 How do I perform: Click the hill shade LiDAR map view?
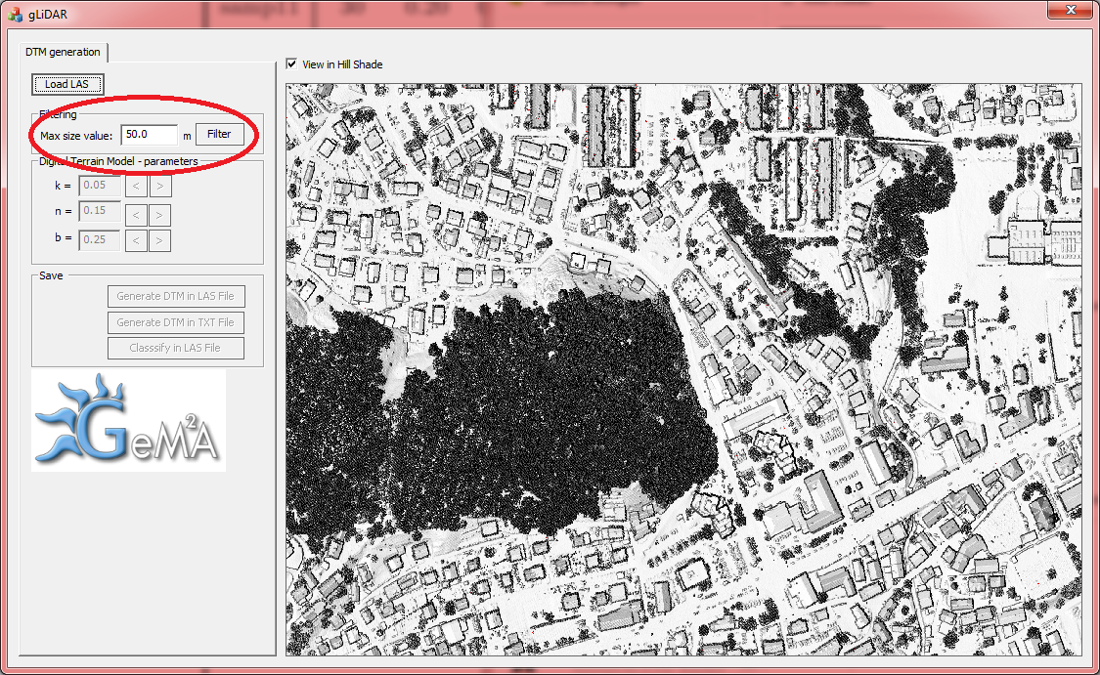tap(683, 369)
